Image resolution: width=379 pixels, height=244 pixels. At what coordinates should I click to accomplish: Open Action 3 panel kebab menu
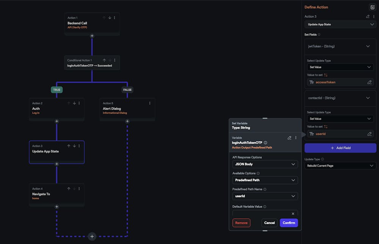[374, 16]
